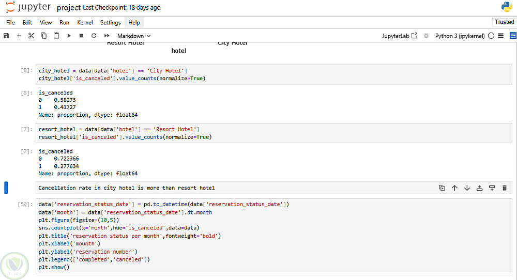Run the current cell with play icon
This screenshot has height=280, width=517.
(69, 36)
